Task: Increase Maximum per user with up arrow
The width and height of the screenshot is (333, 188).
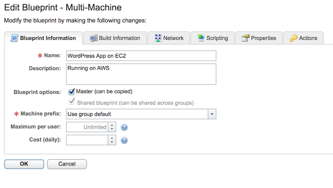Action: click(111, 125)
